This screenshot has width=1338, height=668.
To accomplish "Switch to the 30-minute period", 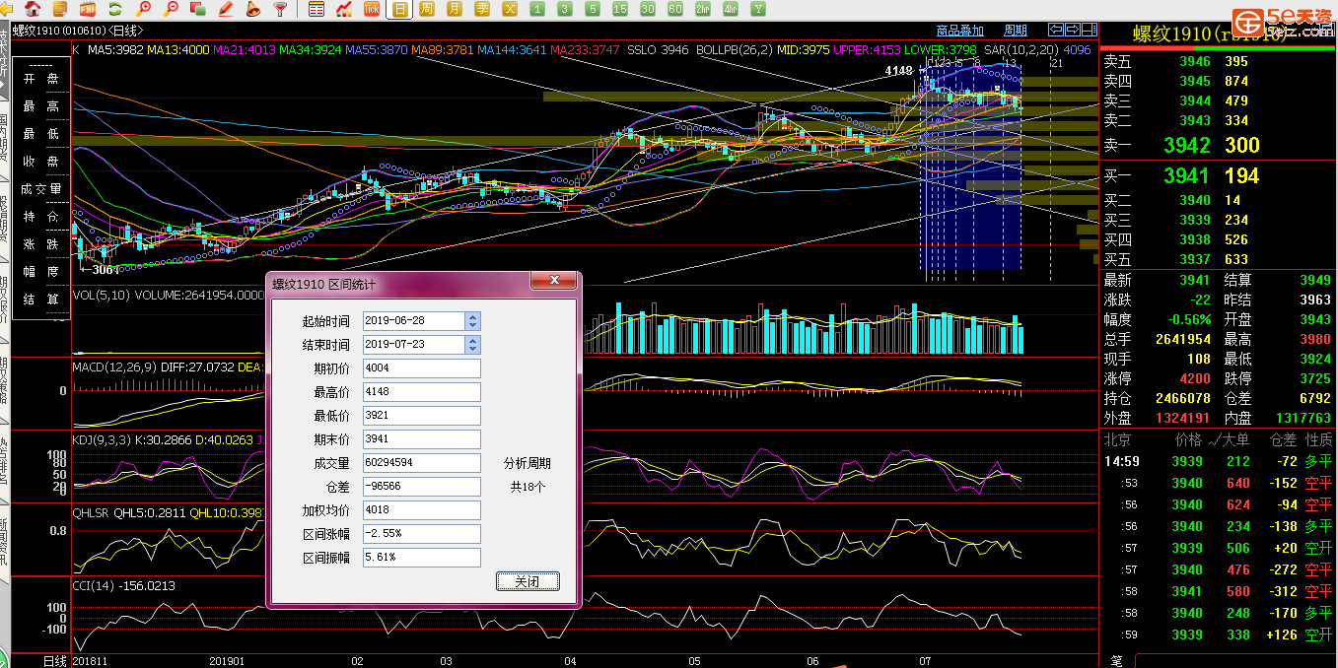I will point(647,9).
